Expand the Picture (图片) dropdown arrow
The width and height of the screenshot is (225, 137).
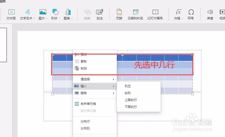pyautogui.click(x=47, y=19)
